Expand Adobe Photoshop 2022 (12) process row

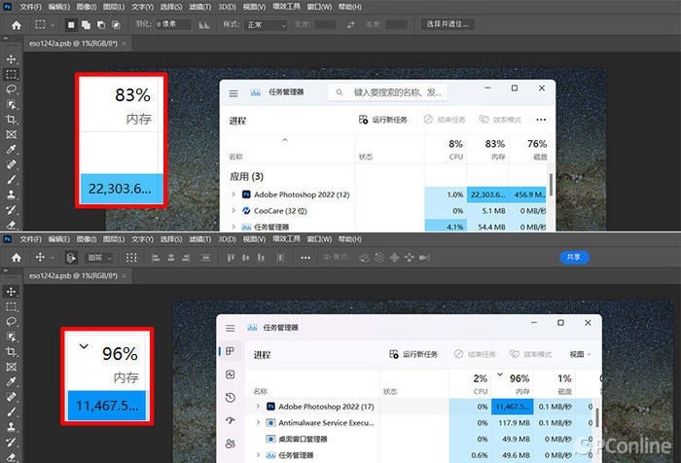click(x=233, y=195)
